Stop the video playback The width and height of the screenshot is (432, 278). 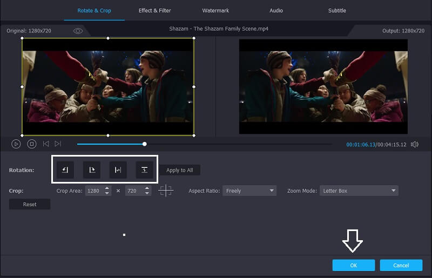[32, 144]
